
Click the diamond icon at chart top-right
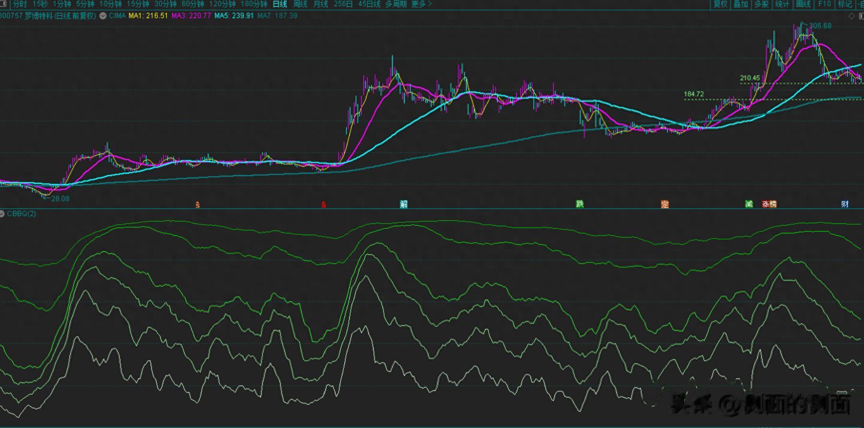tap(852, 16)
